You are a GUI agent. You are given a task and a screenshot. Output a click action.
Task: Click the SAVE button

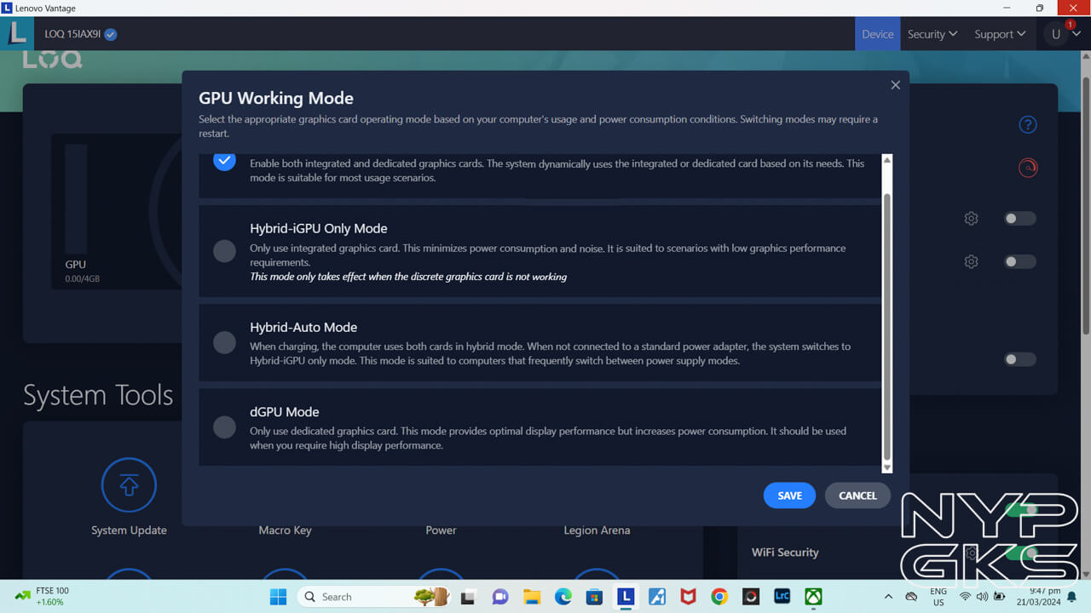coord(789,496)
